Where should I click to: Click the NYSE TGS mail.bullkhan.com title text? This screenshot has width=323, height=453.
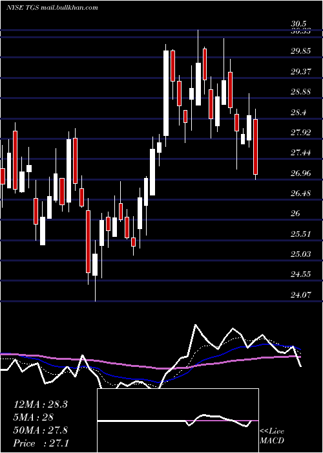coord(52,8)
